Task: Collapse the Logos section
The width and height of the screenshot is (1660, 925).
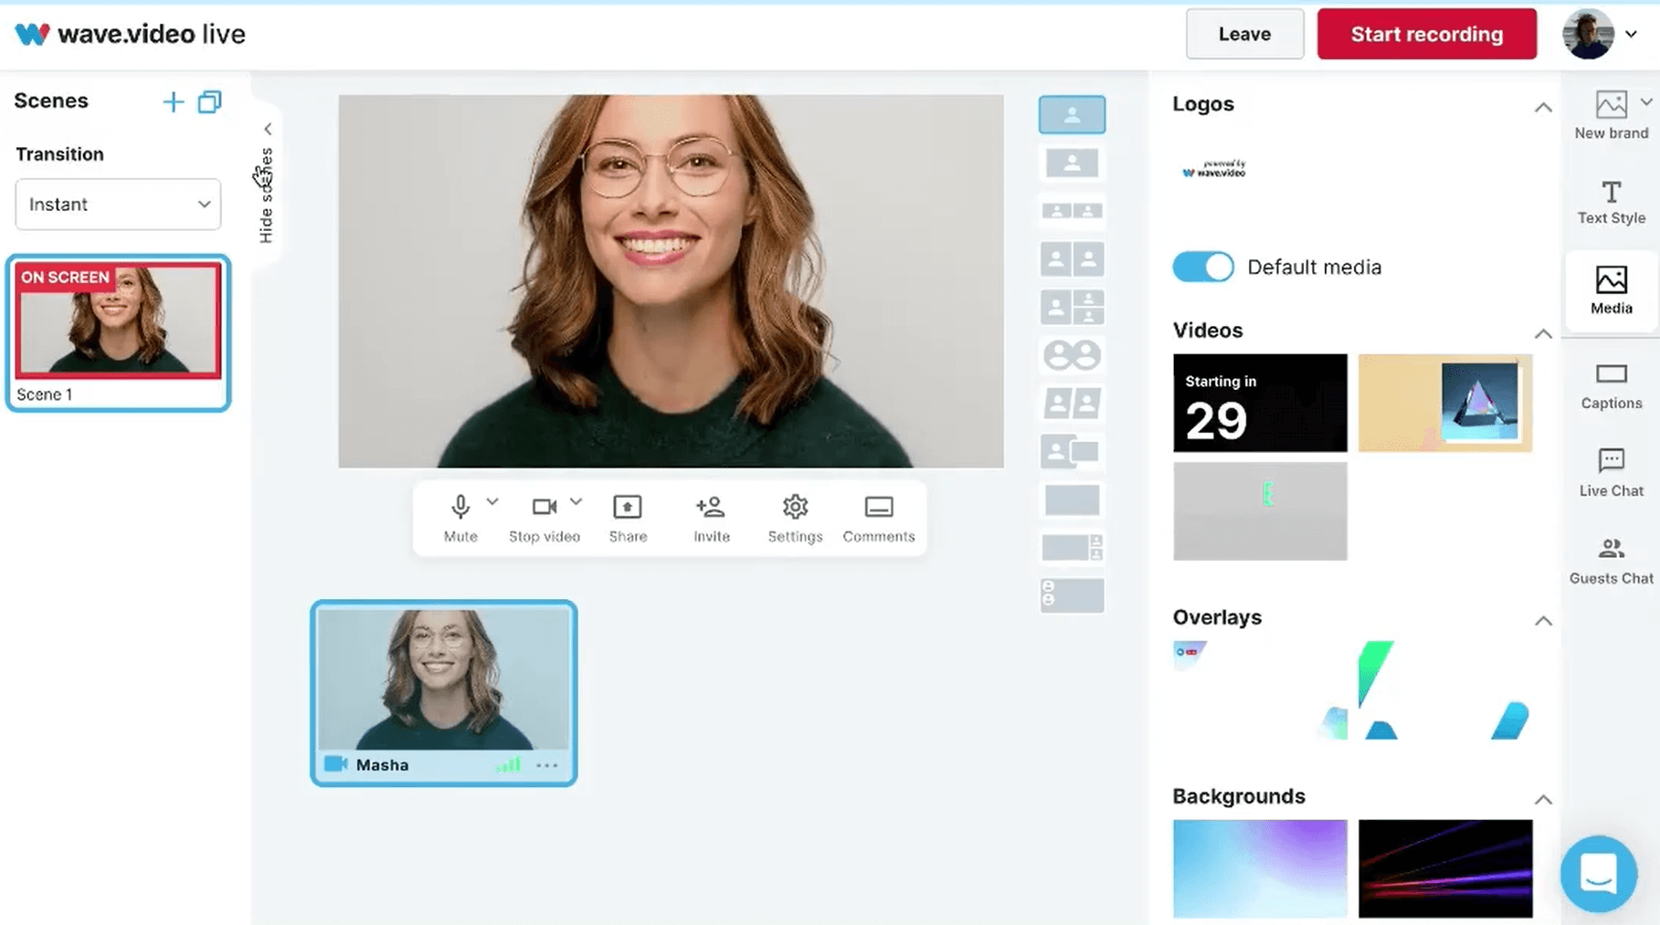Action: click(x=1542, y=108)
